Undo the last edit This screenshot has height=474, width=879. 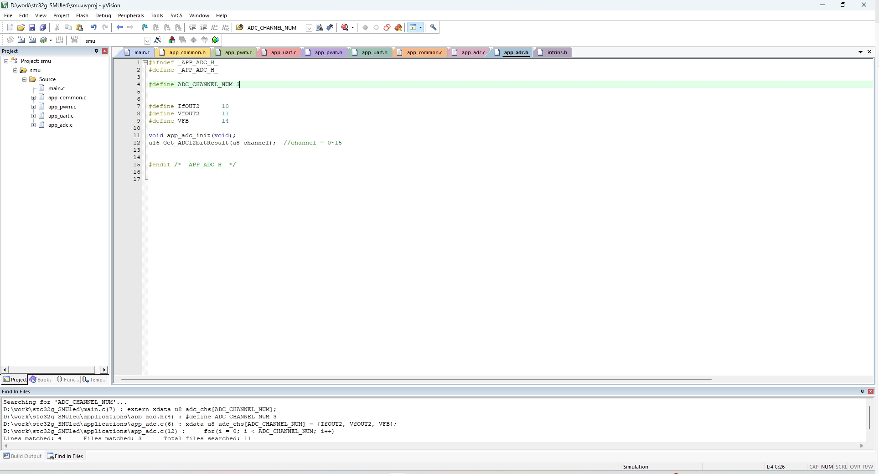pos(94,27)
